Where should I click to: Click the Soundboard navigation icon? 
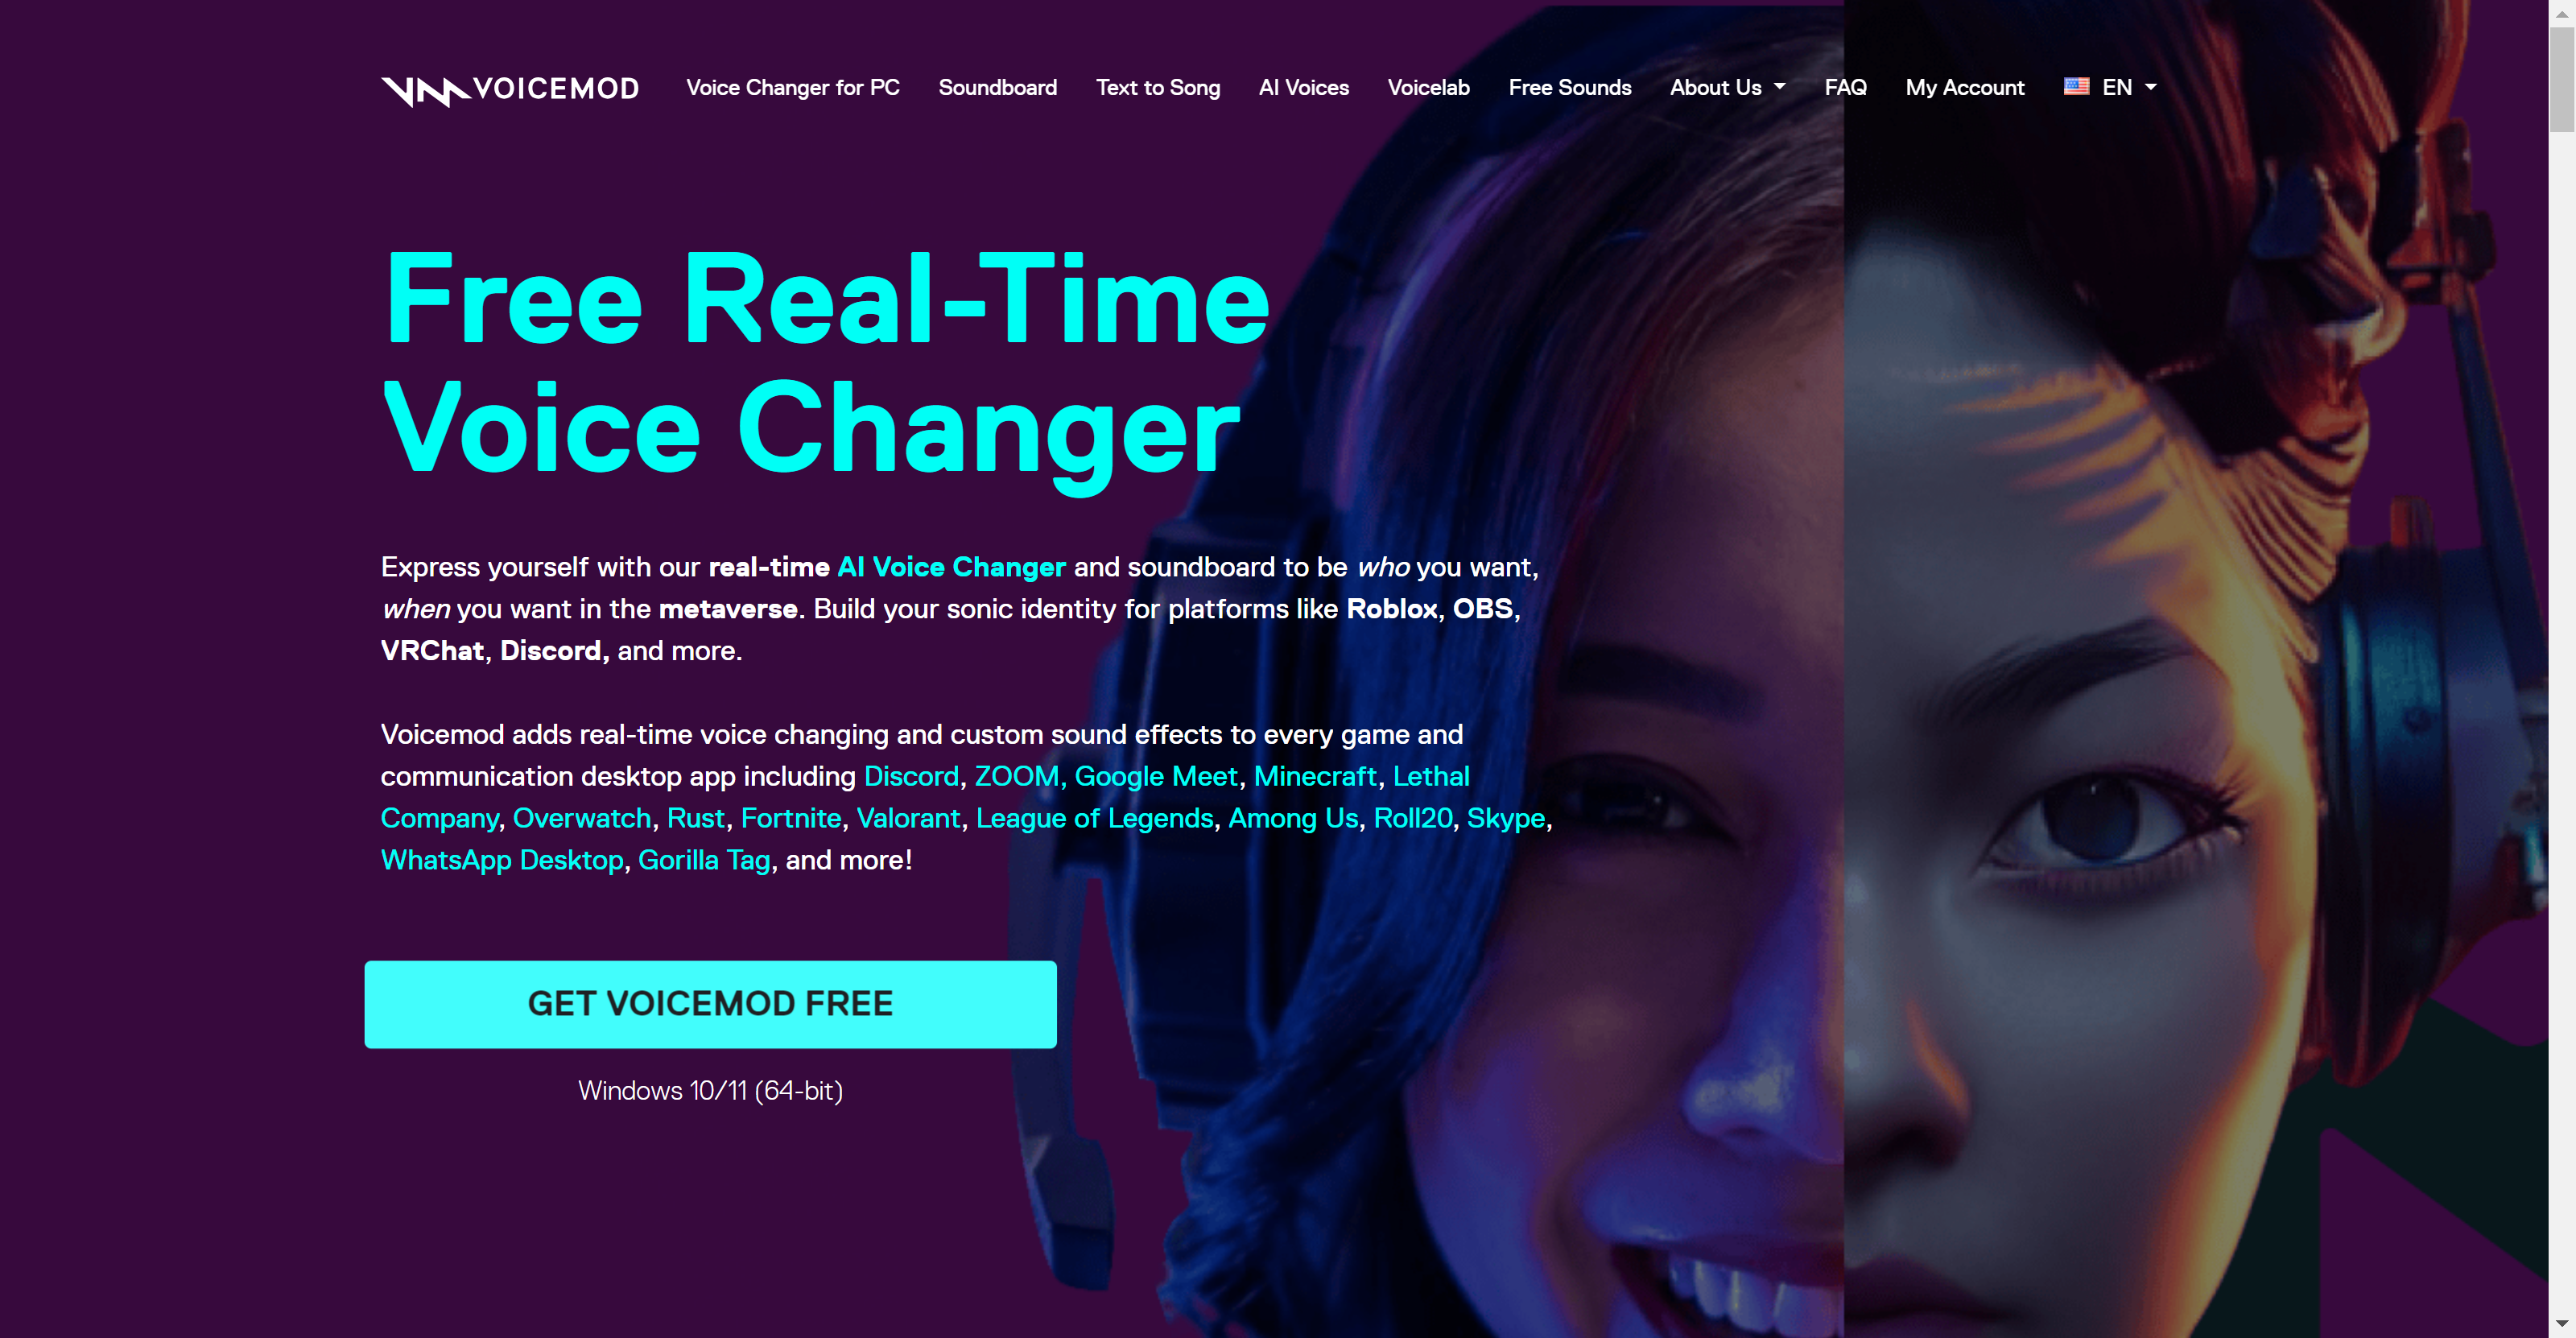pos(998,87)
